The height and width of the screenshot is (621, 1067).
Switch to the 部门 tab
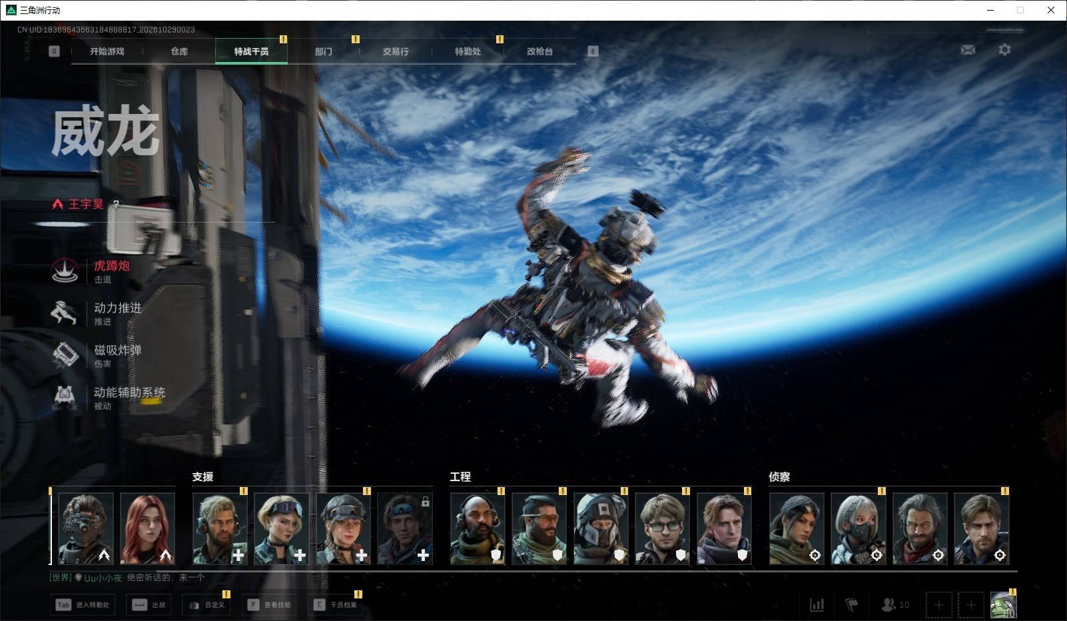point(324,51)
